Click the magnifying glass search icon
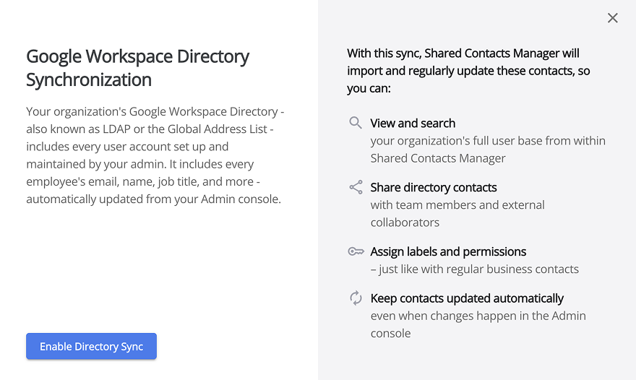Viewport: 636px width, 380px height. 356,123
